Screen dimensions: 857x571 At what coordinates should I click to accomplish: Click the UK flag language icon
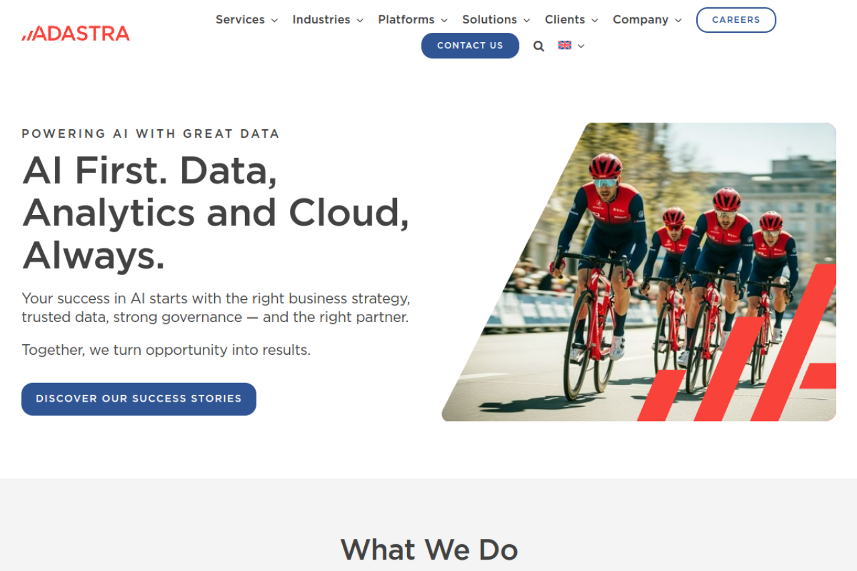(x=565, y=45)
